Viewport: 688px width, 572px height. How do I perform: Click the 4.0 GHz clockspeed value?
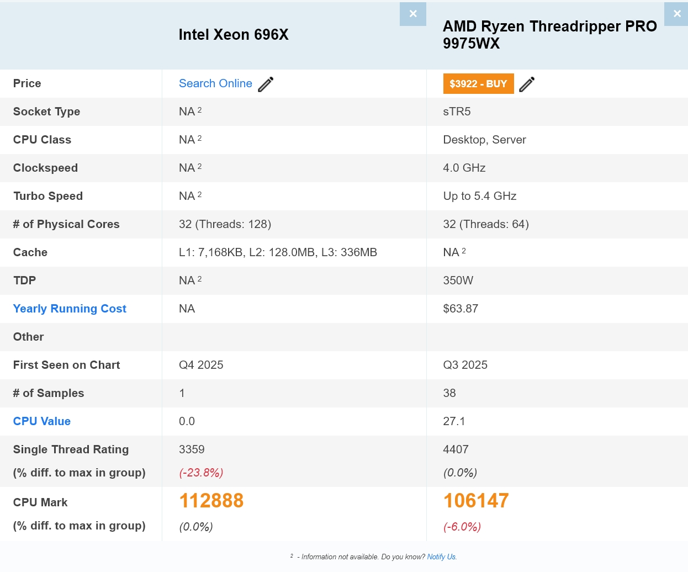click(464, 168)
